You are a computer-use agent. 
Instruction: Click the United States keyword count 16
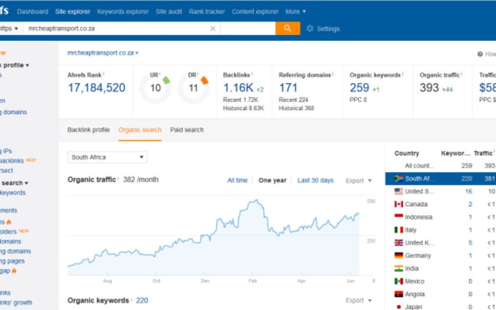point(468,191)
